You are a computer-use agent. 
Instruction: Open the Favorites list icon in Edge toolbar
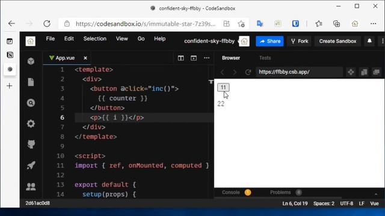[x=319, y=24]
